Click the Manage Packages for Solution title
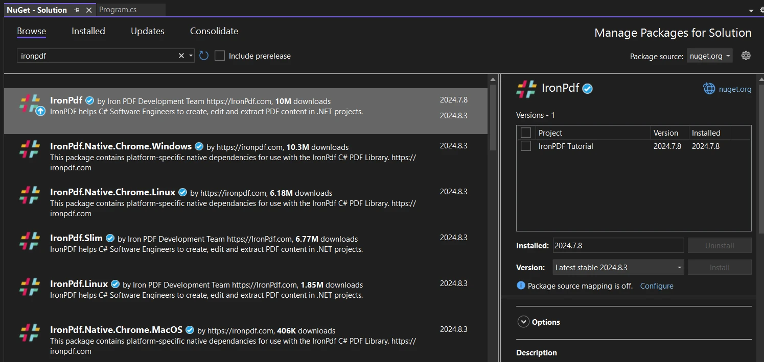The image size is (764, 362). coord(673,33)
